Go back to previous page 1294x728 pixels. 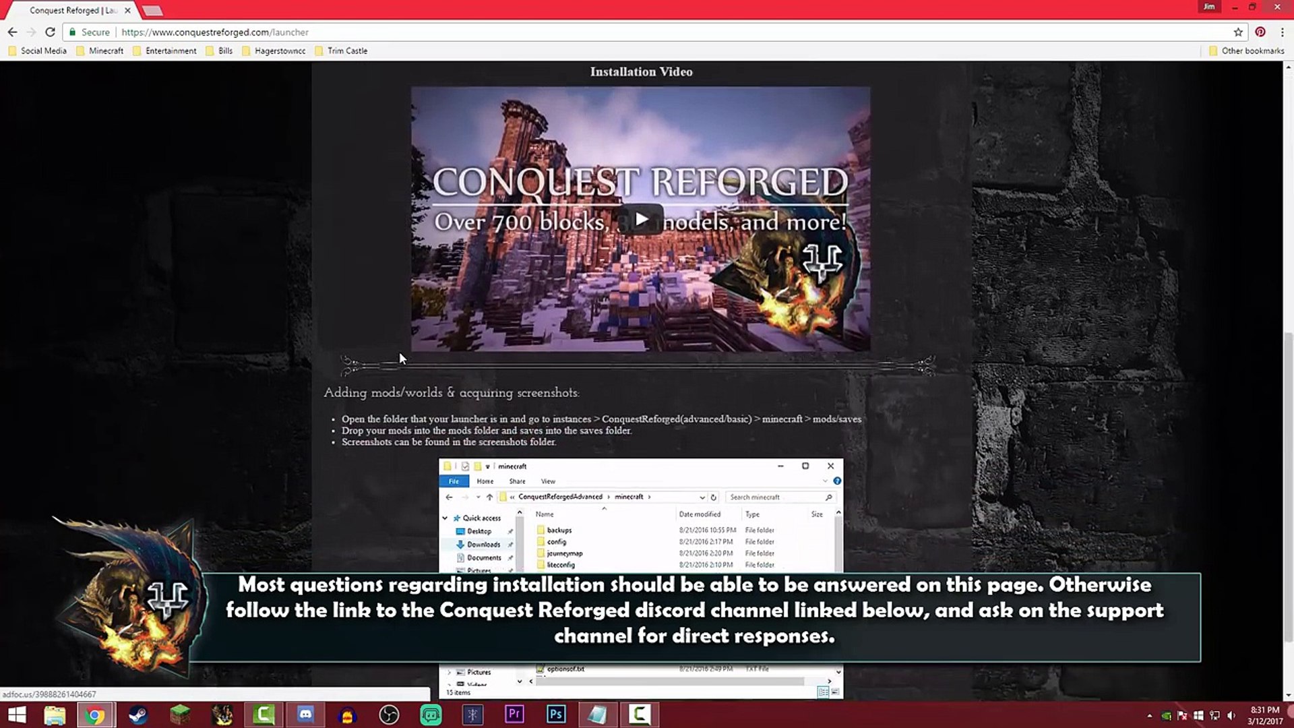click(12, 32)
